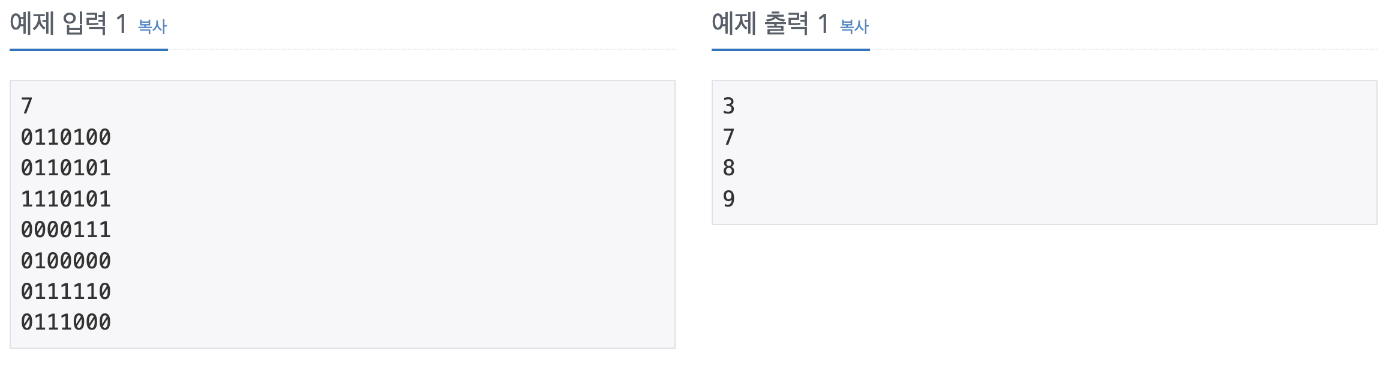Click the line 0000111 in example input
Image resolution: width=1392 pixels, height=371 pixels.
[x=66, y=230]
